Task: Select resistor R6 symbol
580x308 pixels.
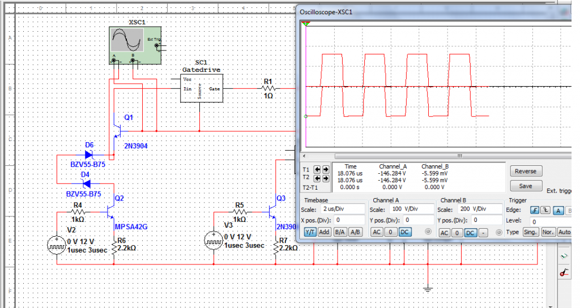Action: click(113, 248)
